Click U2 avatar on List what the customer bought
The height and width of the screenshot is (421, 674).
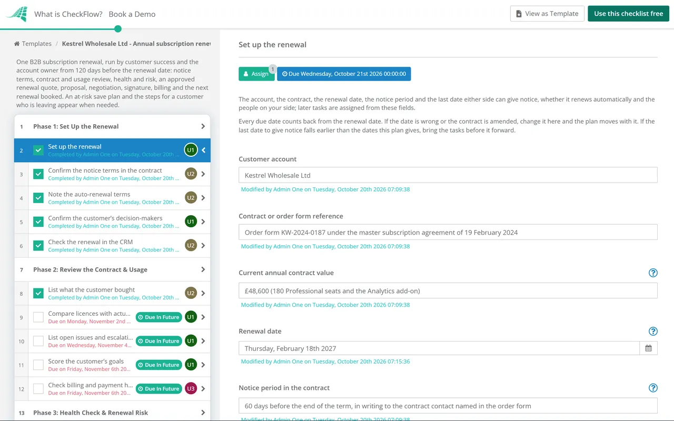click(x=191, y=293)
